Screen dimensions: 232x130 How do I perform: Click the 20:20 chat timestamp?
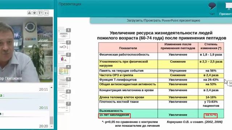pyautogui.click(x=43, y=126)
